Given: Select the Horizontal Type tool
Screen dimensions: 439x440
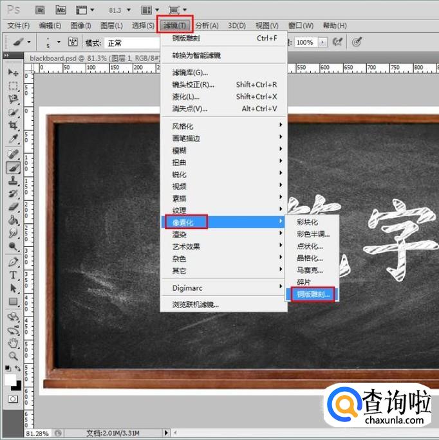Looking at the screenshot, I should pyautogui.click(x=13, y=275).
